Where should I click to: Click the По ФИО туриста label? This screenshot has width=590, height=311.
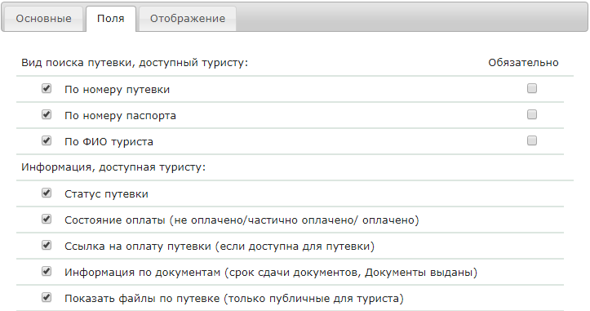[x=109, y=142]
